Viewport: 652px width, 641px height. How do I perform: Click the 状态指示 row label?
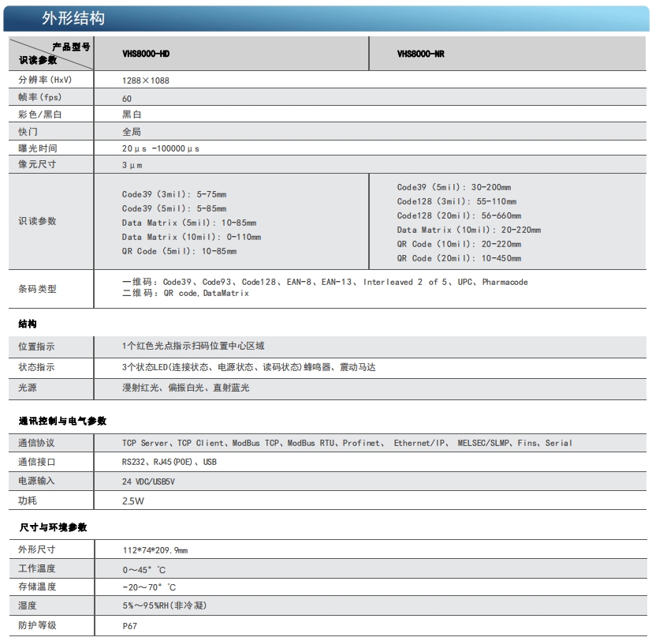point(36,367)
